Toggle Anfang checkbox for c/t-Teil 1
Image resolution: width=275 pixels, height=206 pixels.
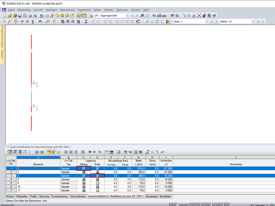(x=84, y=168)
